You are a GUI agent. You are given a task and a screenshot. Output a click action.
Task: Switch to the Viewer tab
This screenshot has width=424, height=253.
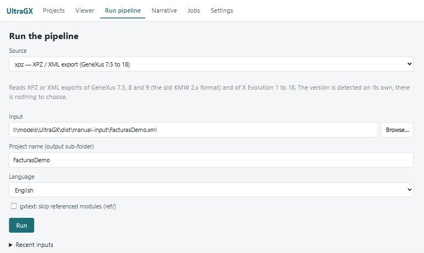(x=85, y=10)
